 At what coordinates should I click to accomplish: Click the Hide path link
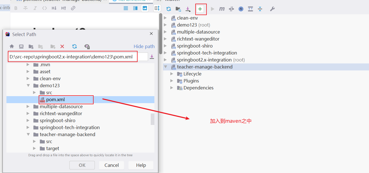[x=144, y=46]
